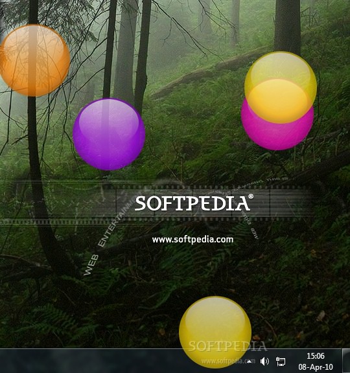Click the yellow ball overlapping the taskbar

pos(215,332)
